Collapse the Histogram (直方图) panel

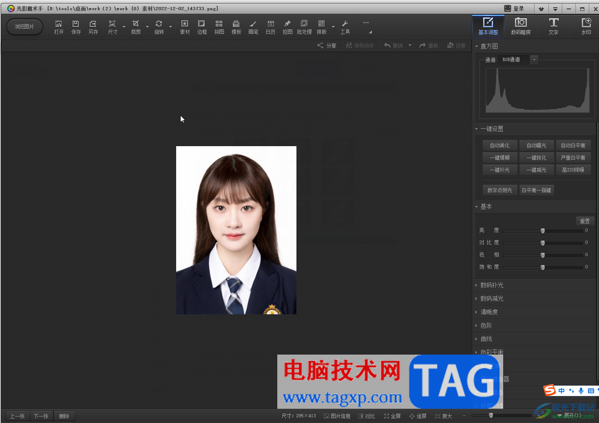tap(476, 46)
